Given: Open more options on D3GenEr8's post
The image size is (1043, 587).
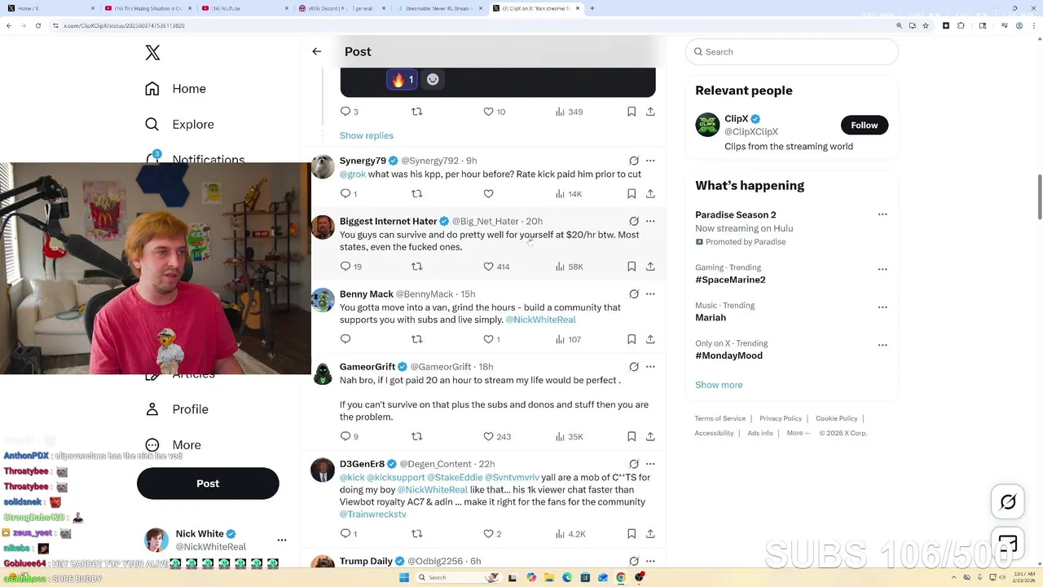Looking at the screenshot, I should [x=650, y=464].
